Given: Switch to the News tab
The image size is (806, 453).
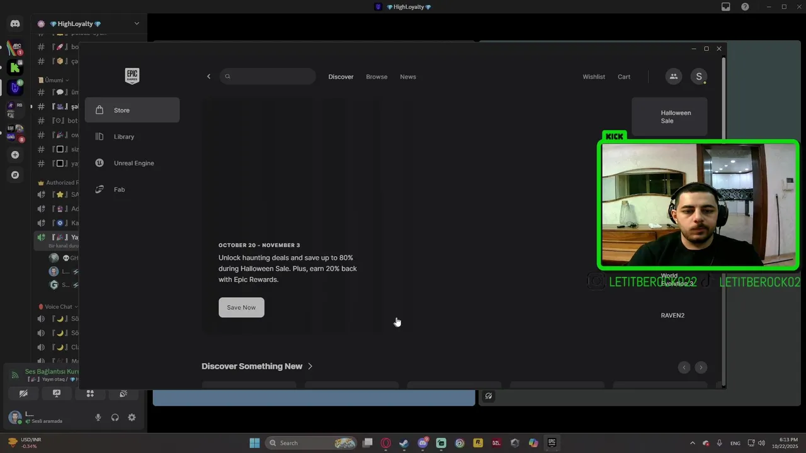Looking at the screenshot, I should pyautogui.click(x=408, y=77).
